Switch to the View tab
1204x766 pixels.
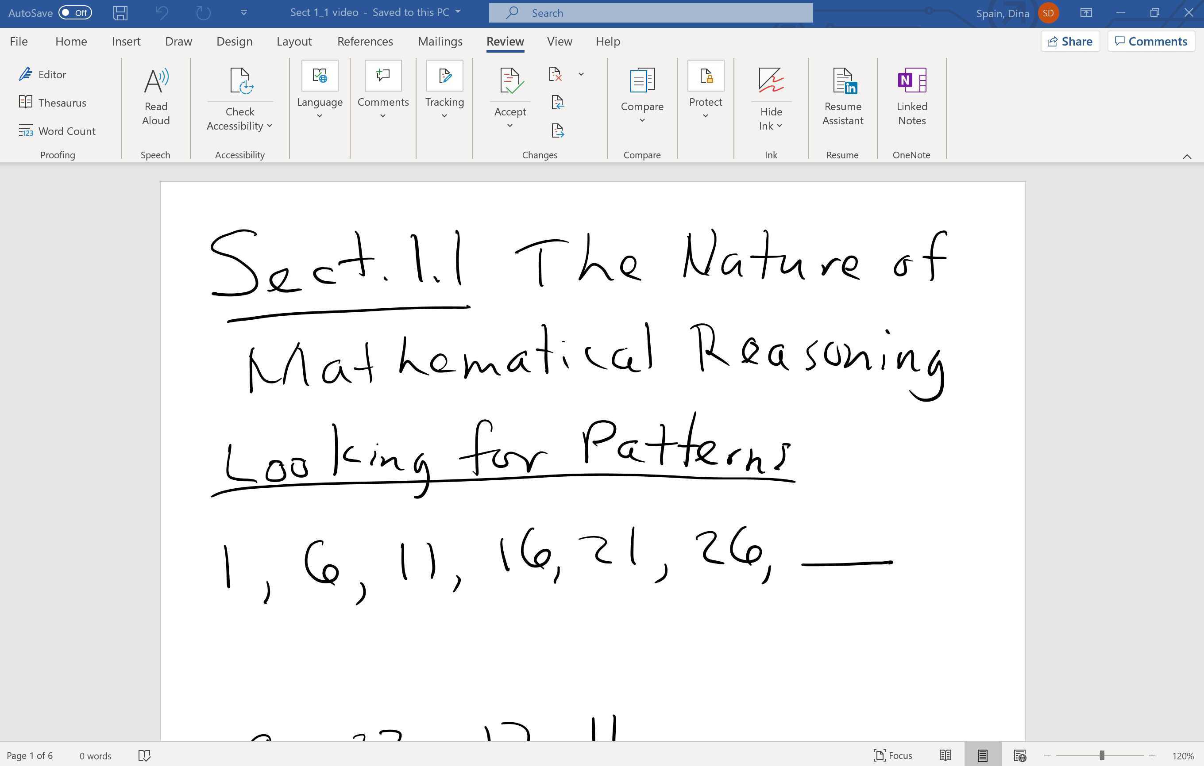559,41
